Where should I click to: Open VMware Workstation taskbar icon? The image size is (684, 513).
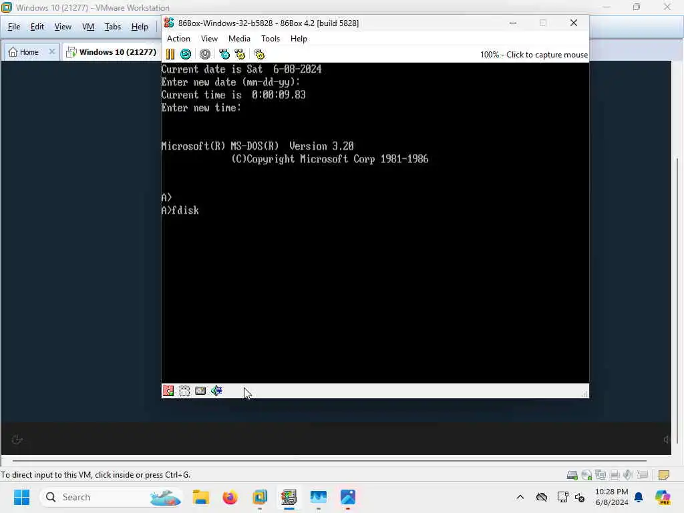(x=260, y=497)
